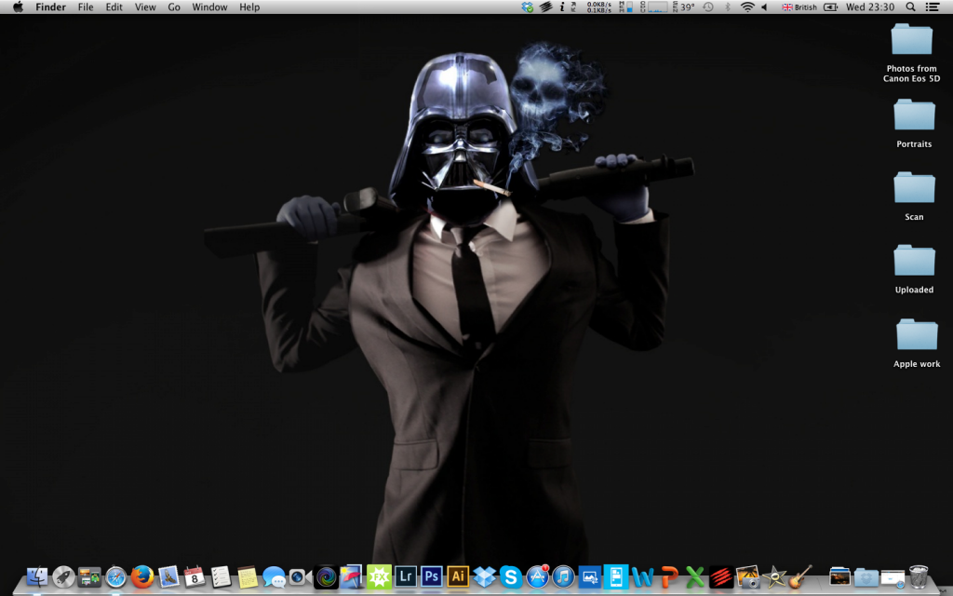Open Time Machine icon in menu bar
The height and width of the screenshot is (596, 953).
[x=708, y=7]
